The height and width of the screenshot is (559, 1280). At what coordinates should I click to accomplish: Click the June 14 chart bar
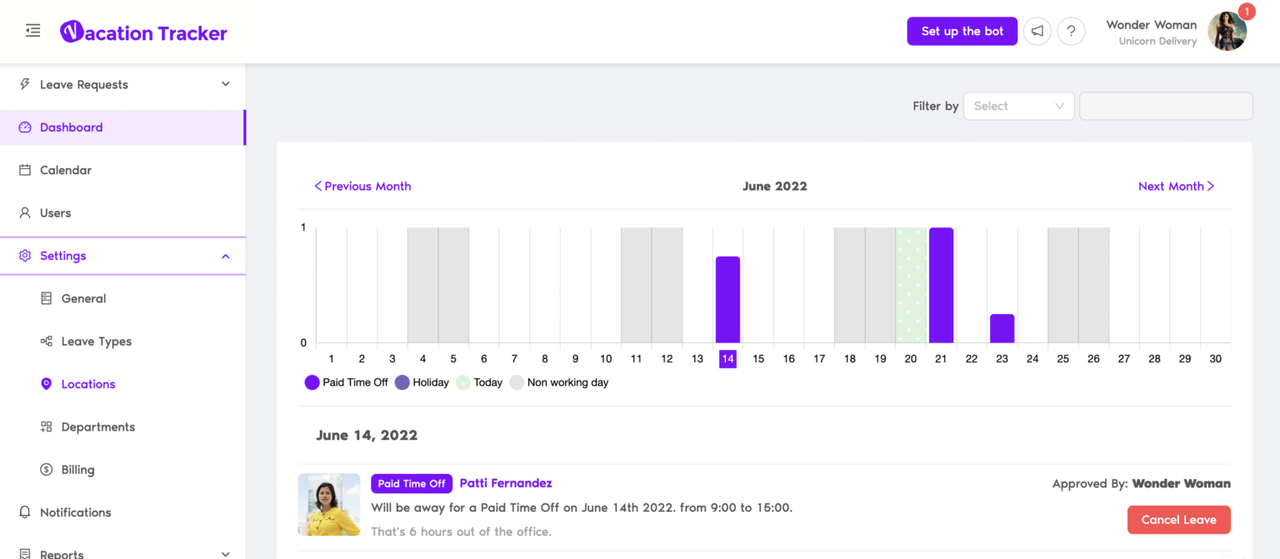coord(727,300)
